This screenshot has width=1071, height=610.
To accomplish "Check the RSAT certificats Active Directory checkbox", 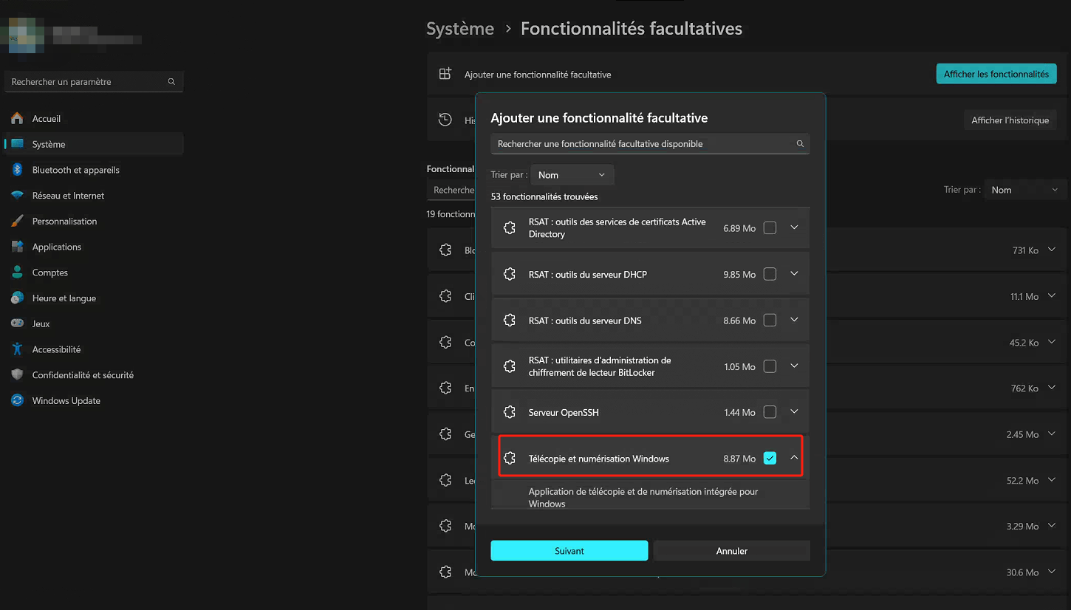I will click(770, 228).
